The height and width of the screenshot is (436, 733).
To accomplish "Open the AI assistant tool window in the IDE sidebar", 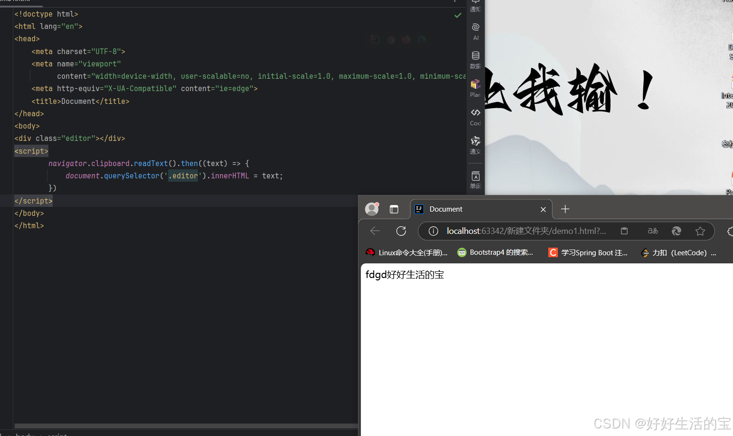I will [x=476, y=31].
